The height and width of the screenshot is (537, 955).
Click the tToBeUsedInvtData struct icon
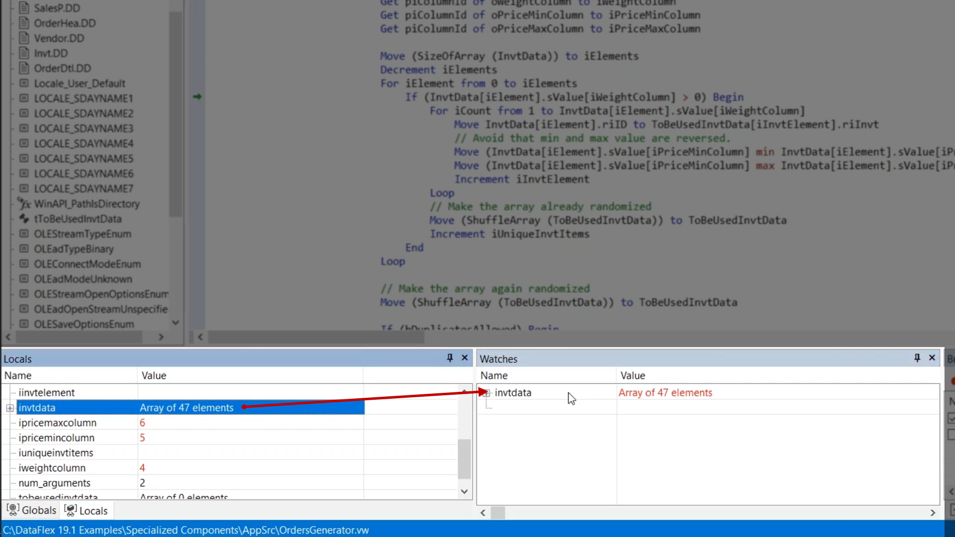[x=23, y=218]
